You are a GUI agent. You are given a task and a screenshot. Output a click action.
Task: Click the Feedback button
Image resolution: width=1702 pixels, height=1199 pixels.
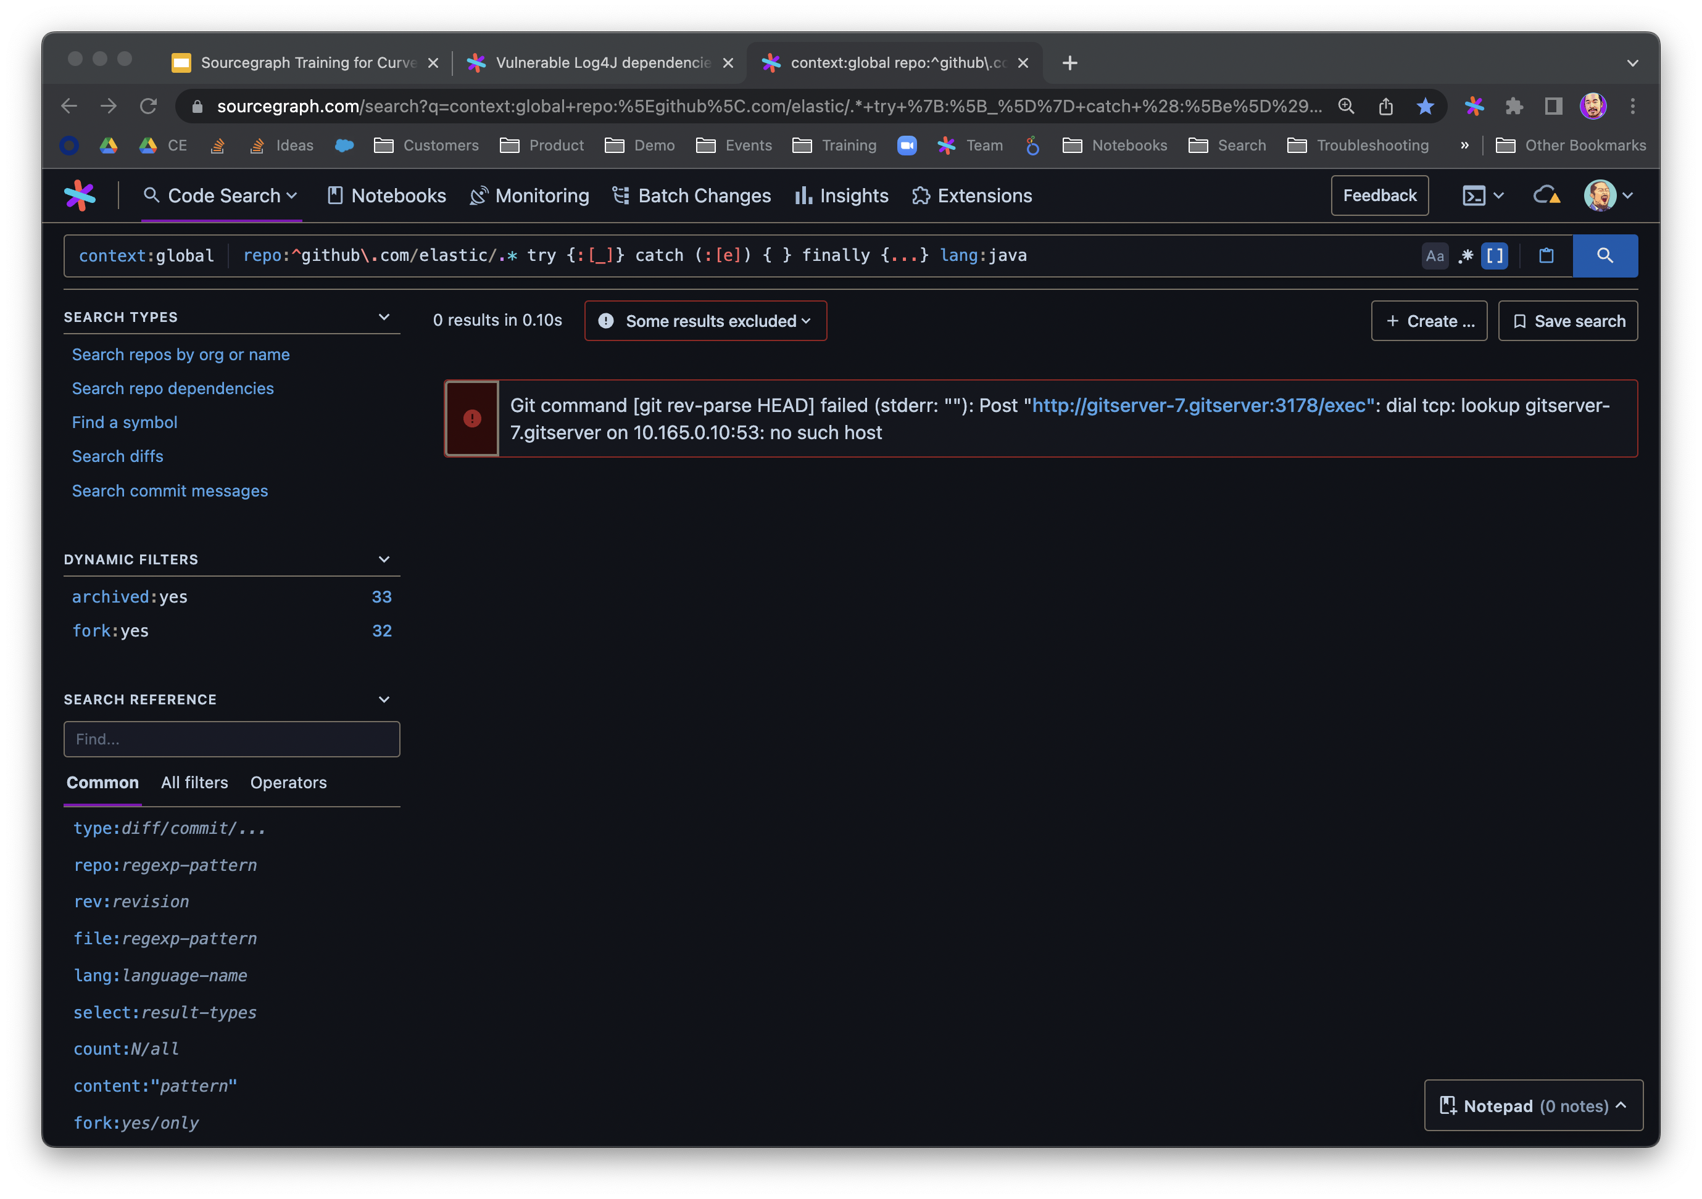pos(1379,196)
